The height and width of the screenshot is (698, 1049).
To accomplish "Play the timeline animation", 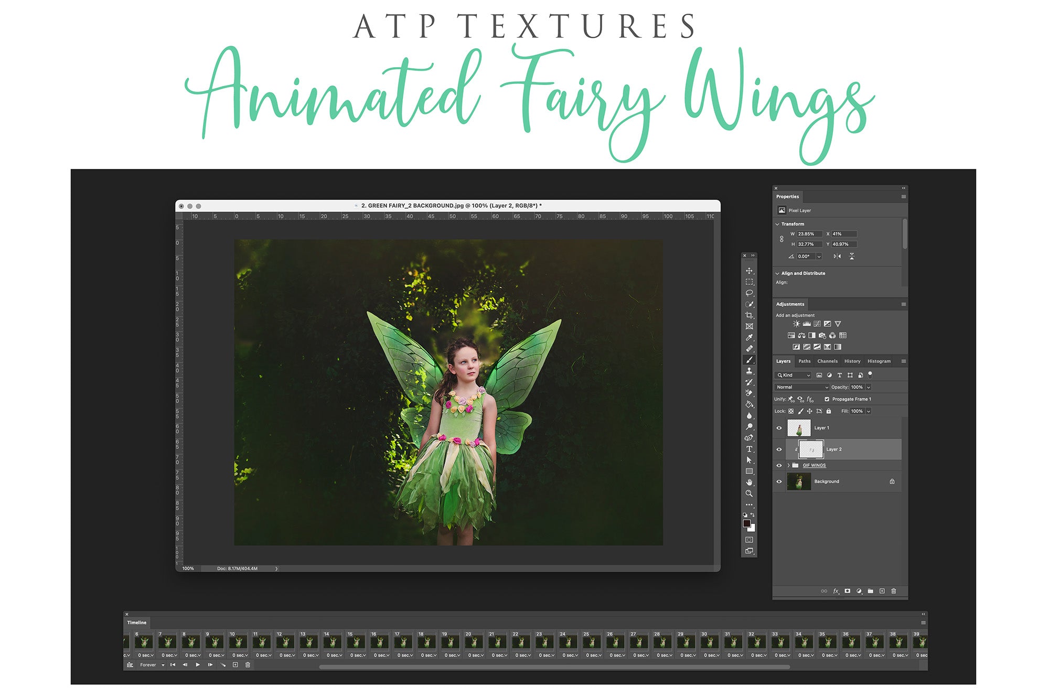I will tap(198, 665).
